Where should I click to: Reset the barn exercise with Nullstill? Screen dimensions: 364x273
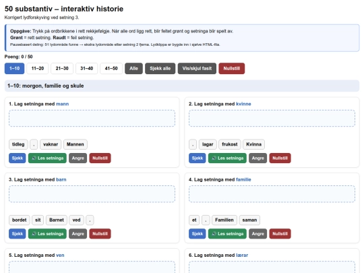100,234
